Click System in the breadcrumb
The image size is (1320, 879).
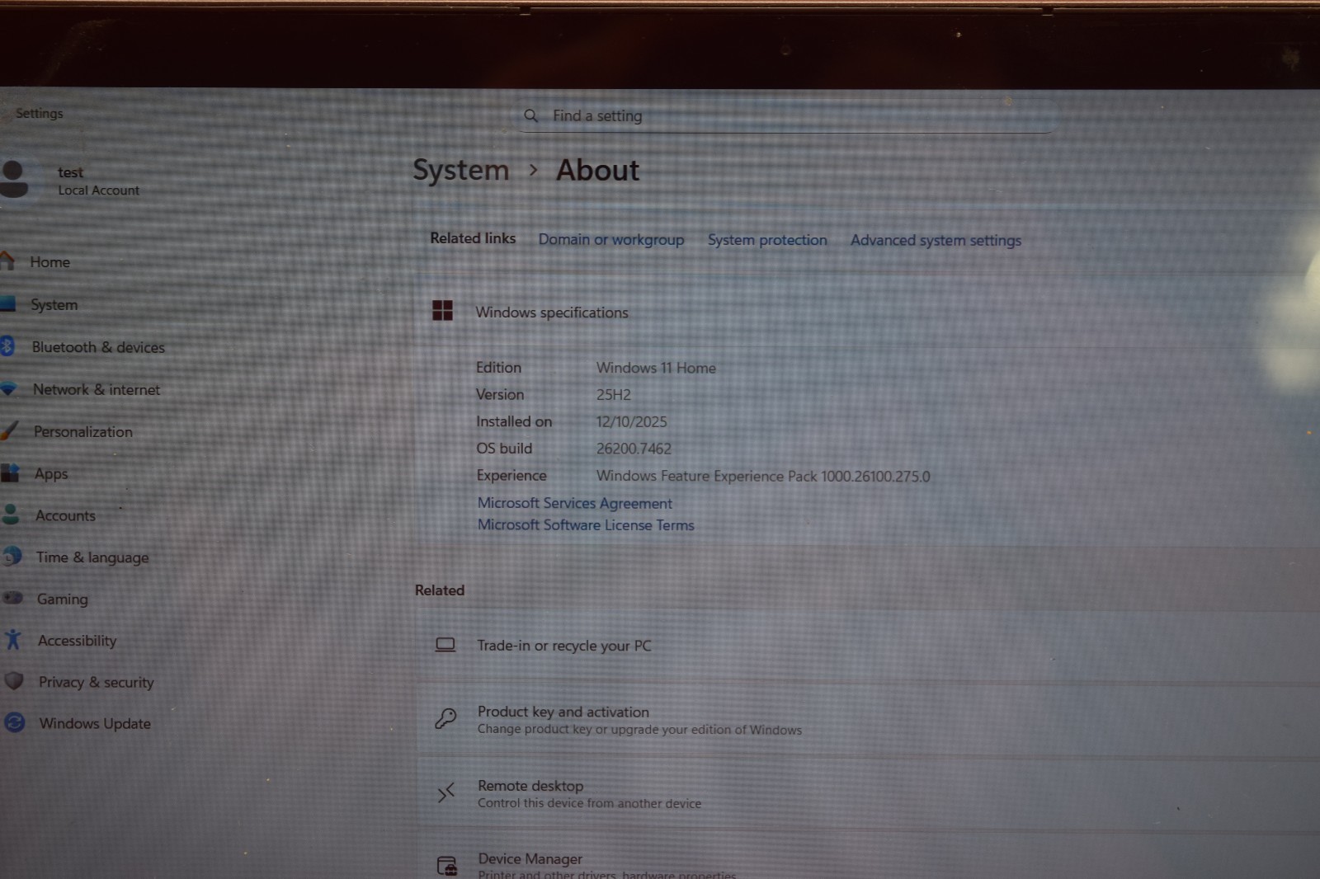[461, 170]
